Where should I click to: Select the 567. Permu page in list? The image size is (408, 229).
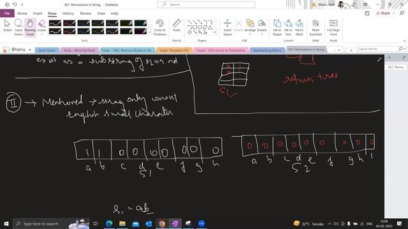(395, 67)
